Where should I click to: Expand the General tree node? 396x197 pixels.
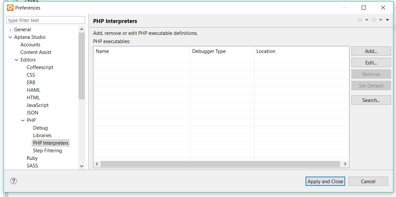[x=10, y=30]
